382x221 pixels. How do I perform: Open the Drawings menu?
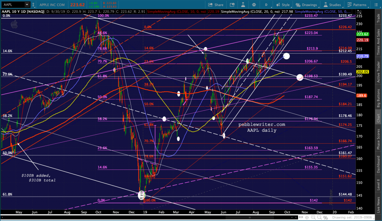tap(306, 4)
